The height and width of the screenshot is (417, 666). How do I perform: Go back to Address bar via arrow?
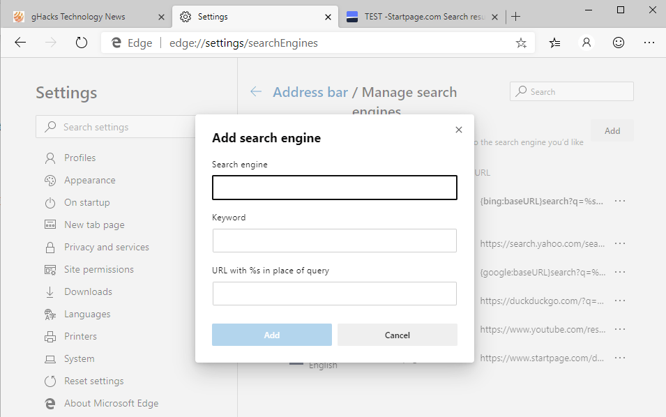tap(256, 91)
